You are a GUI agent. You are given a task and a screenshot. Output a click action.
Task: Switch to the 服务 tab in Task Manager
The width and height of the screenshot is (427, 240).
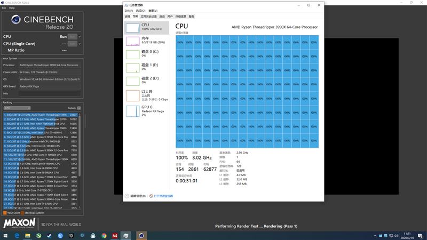click(192, 17)
